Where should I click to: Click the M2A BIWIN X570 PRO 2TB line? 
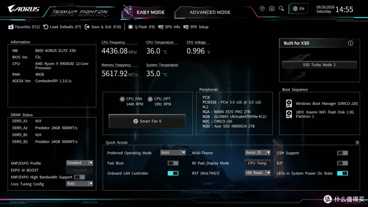[x=227, y=112]
